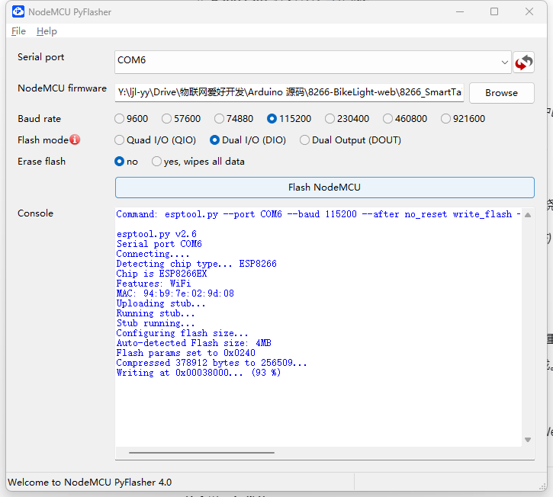The width and height of the screenshot is (553, 497).
Task: Select 9600 baud rate
Action: [120, 119]
